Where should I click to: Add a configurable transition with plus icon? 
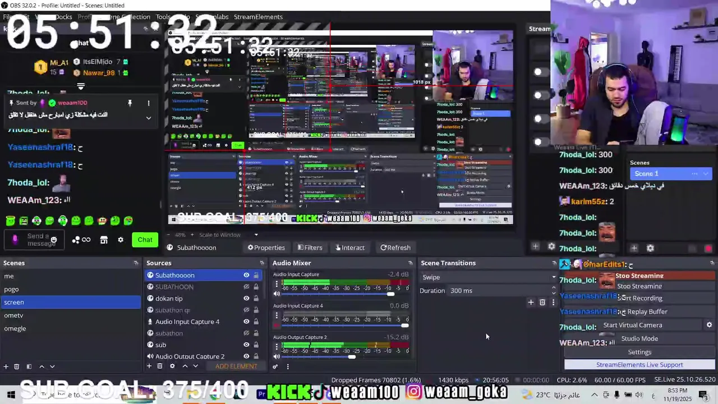(531, 302)
